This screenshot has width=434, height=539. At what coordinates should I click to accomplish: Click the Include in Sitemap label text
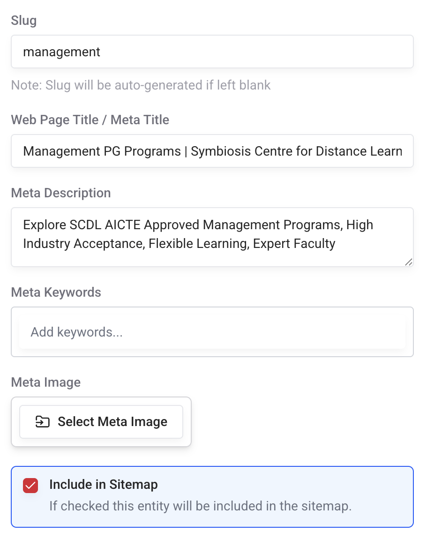pyautogui.click(x=104, y=484)
